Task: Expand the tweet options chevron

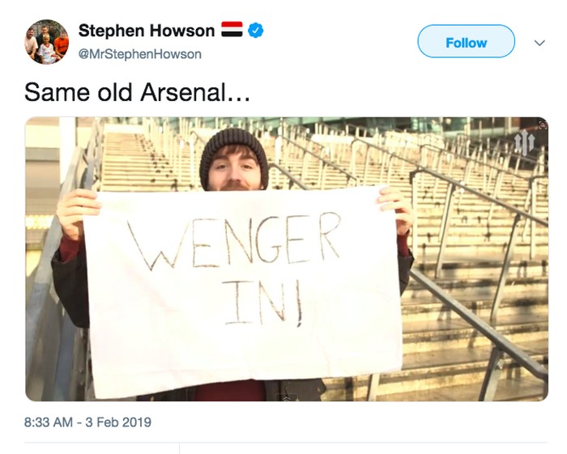Action: coord(539,42)
